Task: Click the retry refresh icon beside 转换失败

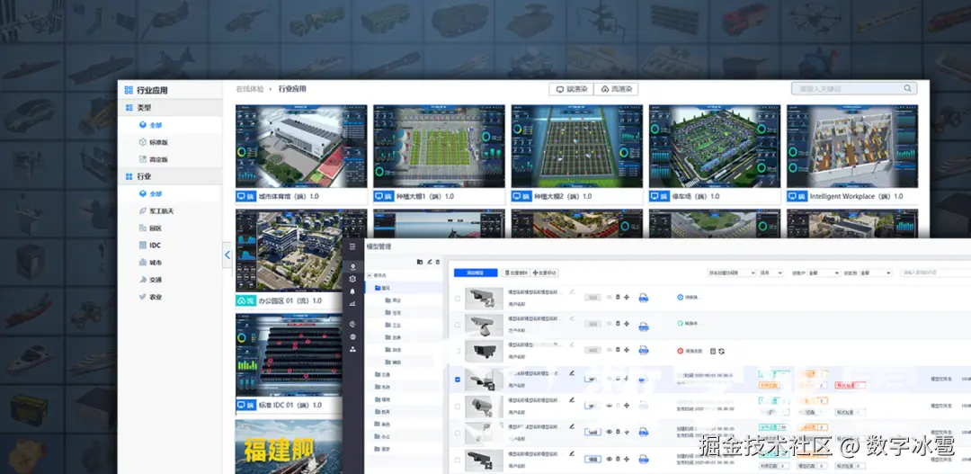Action: [x=722, y=352]
